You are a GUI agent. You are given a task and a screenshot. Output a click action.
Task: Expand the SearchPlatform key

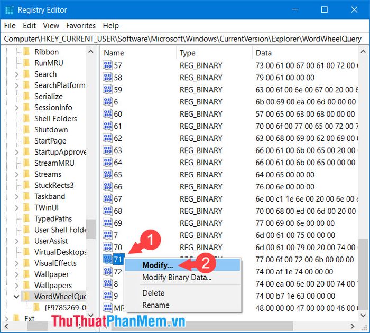click(16, 85)
